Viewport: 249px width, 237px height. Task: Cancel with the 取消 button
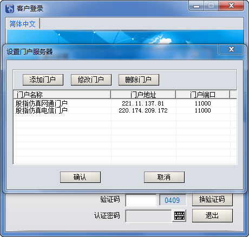164,177
